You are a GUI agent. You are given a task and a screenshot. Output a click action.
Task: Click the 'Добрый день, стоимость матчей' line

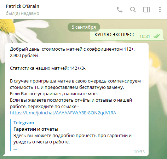point(72,49)
